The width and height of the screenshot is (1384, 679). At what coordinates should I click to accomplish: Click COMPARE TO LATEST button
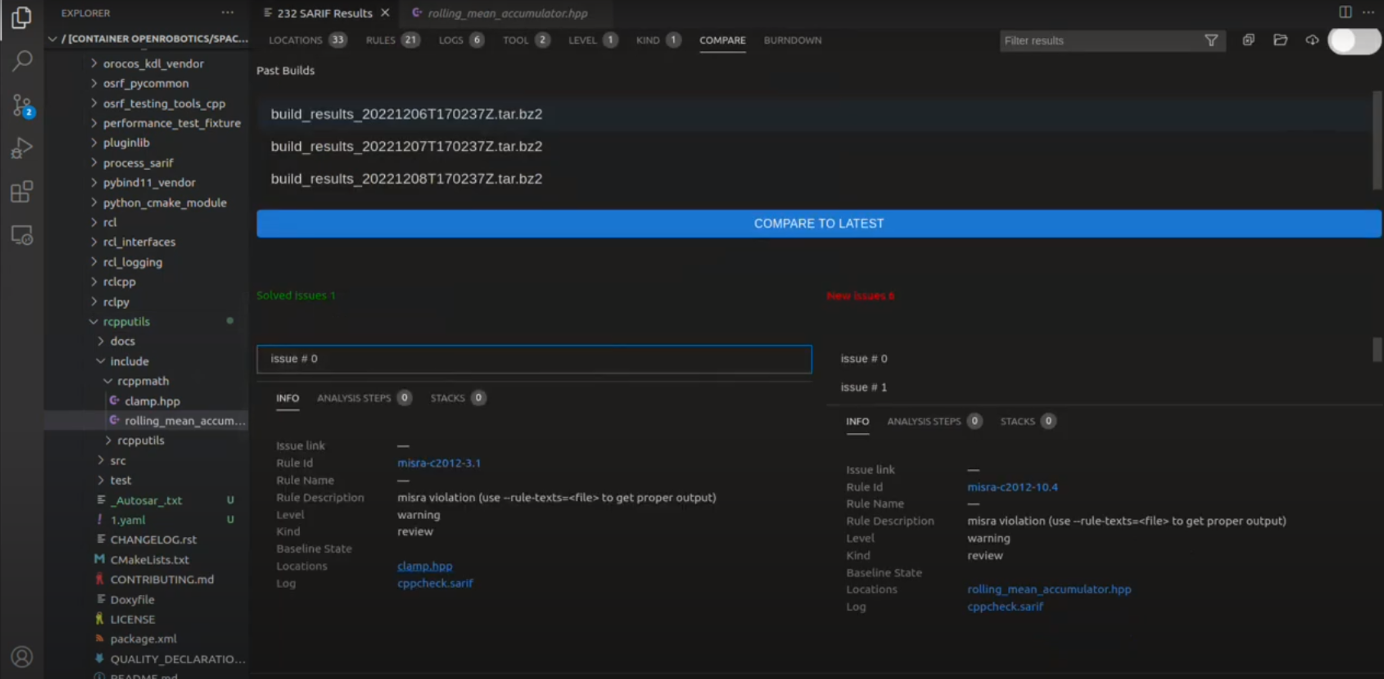818,223
